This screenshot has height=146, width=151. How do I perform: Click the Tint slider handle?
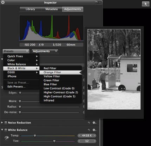[54, 141]
